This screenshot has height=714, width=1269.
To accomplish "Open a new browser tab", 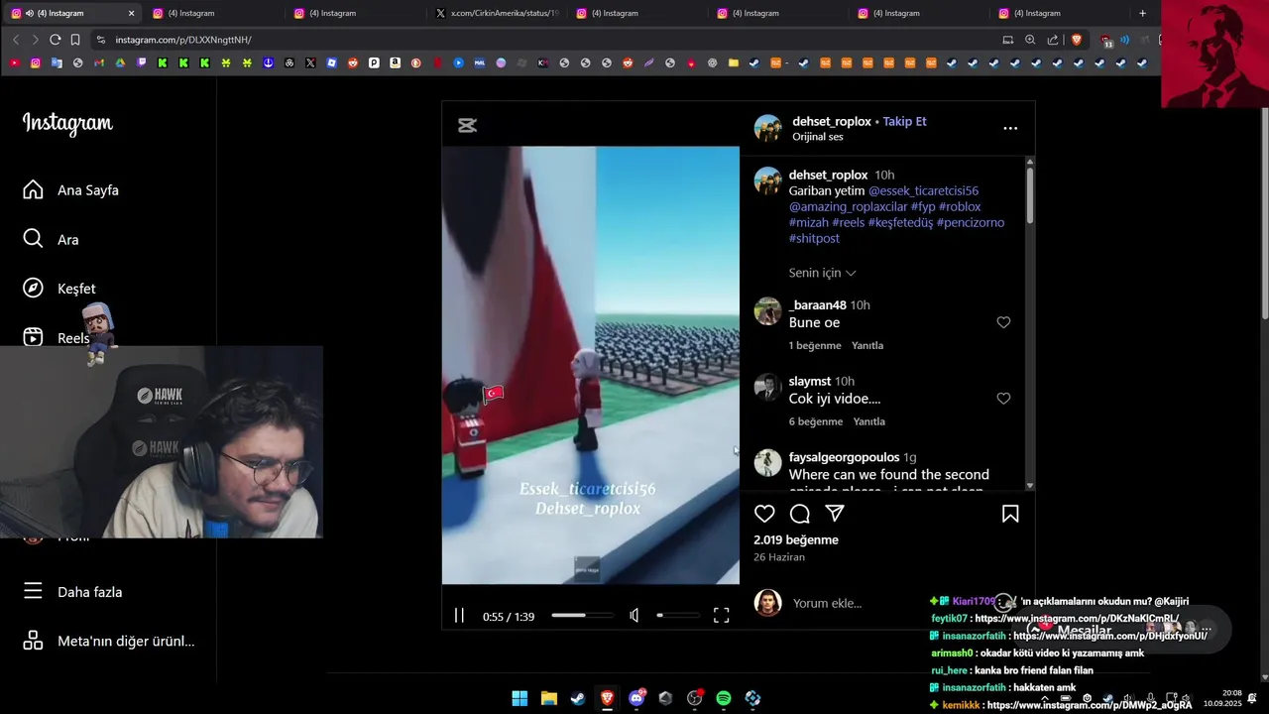I will pyautogui.click(x=1142, y=13).
